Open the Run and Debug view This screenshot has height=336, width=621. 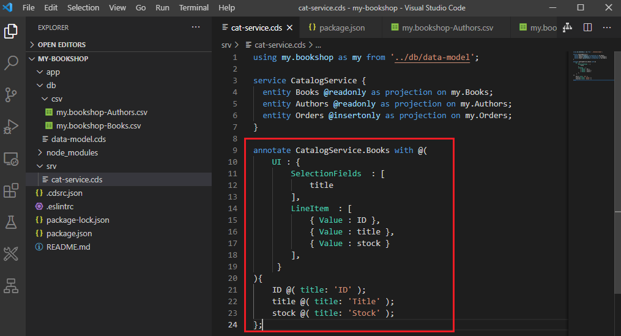coord(12,127)
